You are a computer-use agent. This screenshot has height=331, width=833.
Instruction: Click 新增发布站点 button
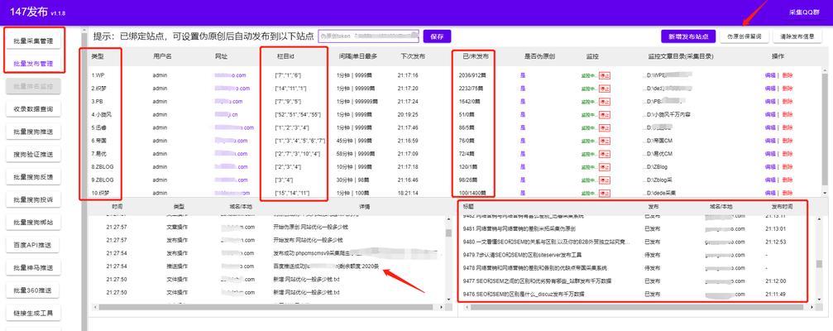coord(688,36)
